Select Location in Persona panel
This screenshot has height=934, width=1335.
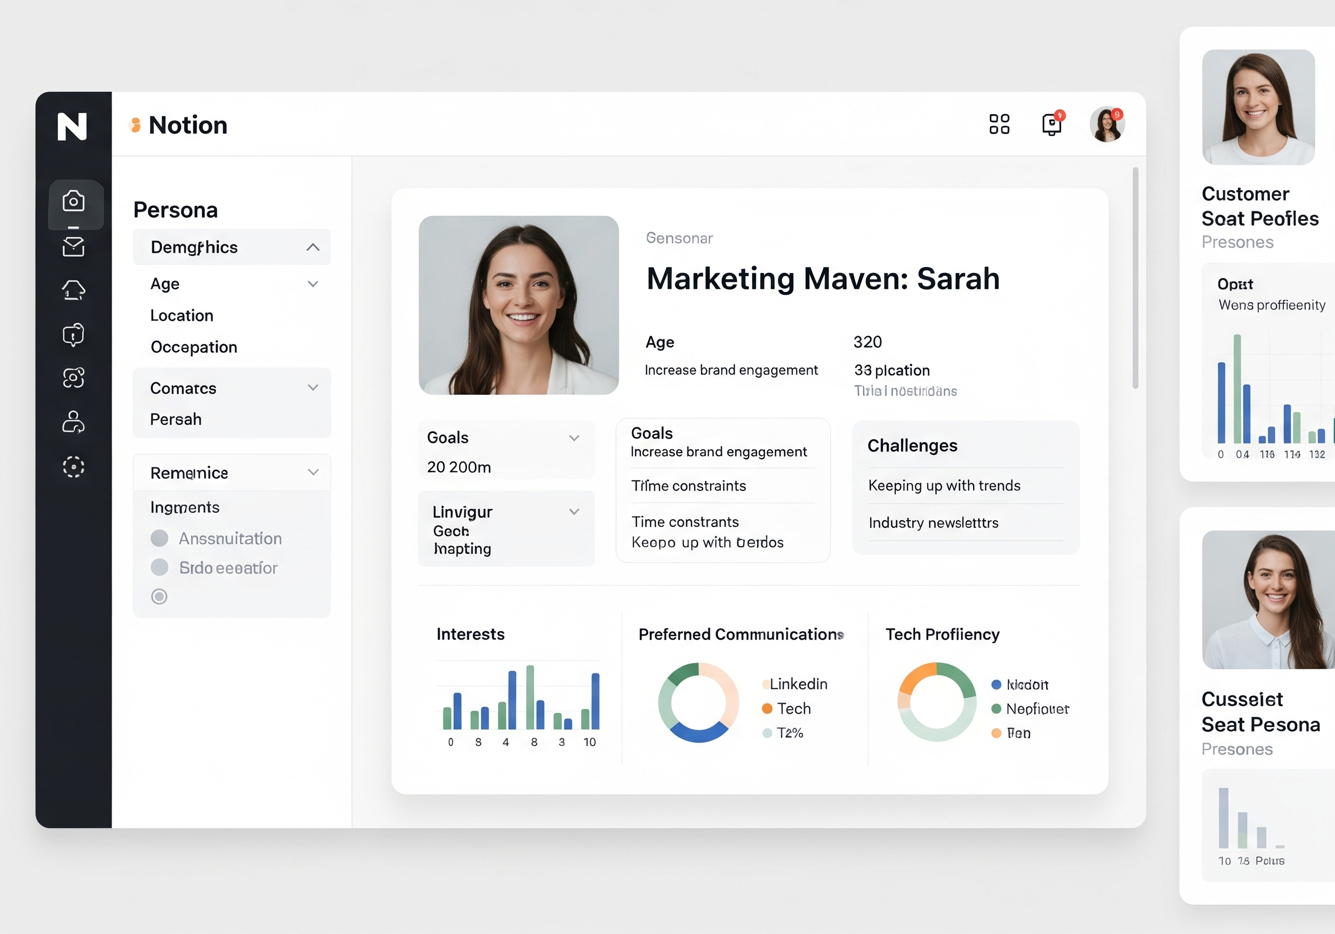182,316
